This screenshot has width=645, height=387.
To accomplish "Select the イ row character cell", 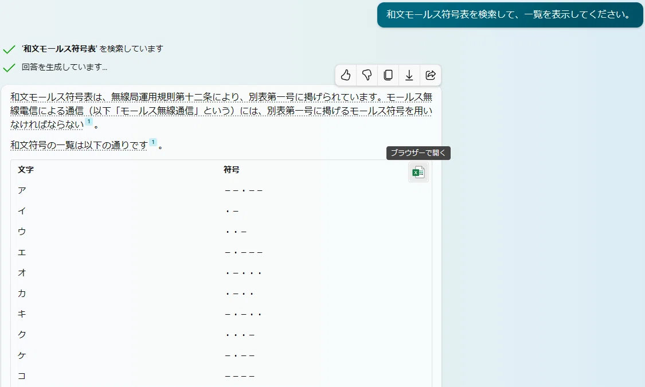I will [22, 211].
